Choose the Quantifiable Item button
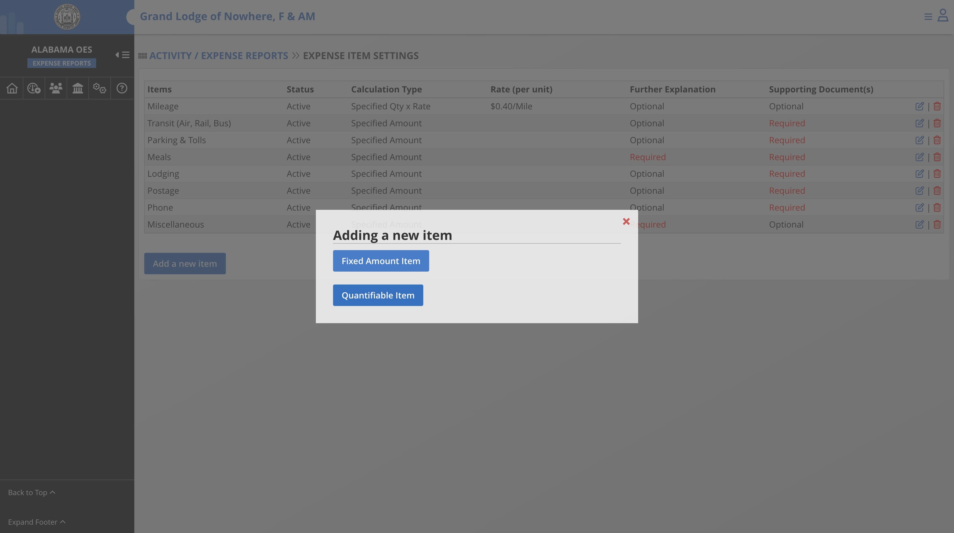 point(378,295)
